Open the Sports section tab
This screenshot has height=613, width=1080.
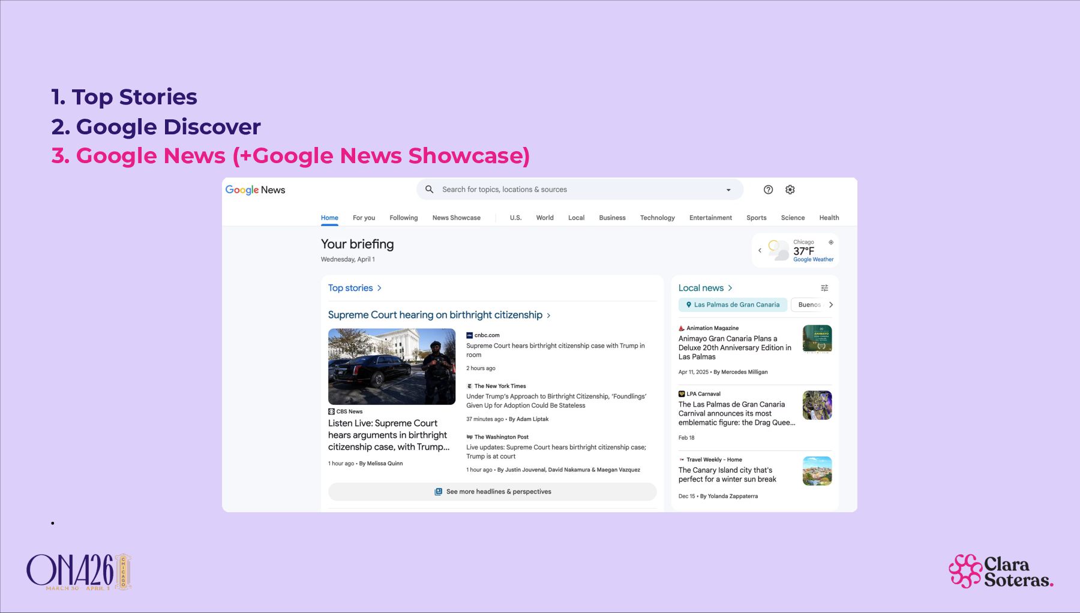click(757, 218)
